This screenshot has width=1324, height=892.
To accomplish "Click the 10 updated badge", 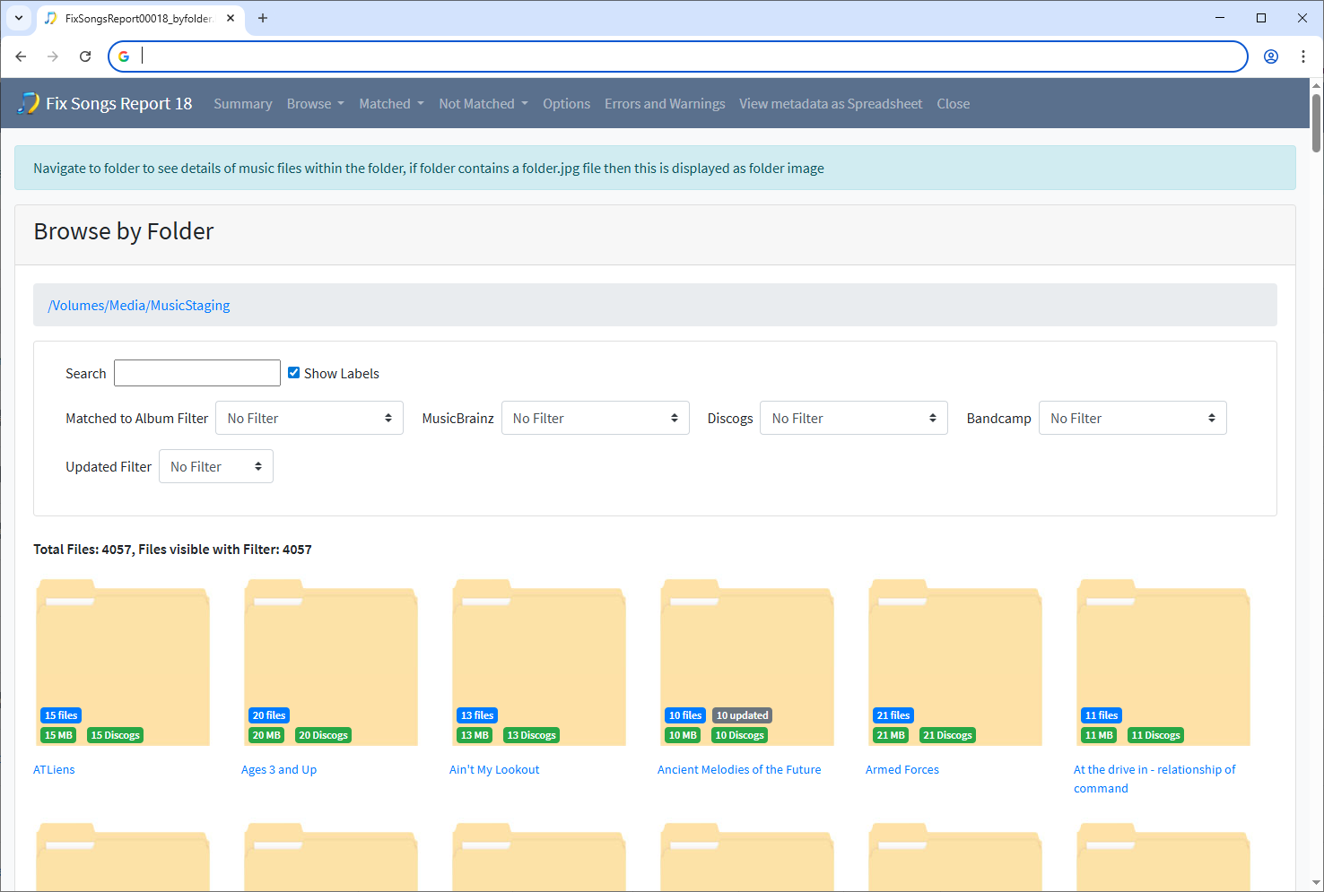I will 742,715.
